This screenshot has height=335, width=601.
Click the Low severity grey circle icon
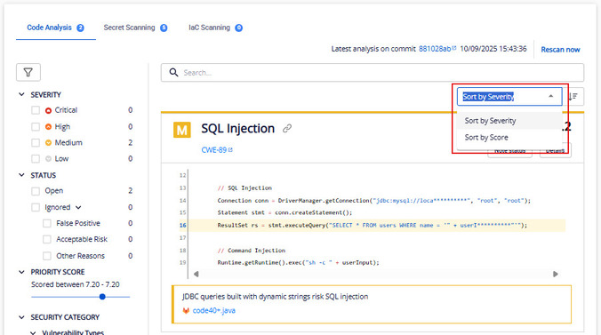[48, 158]
